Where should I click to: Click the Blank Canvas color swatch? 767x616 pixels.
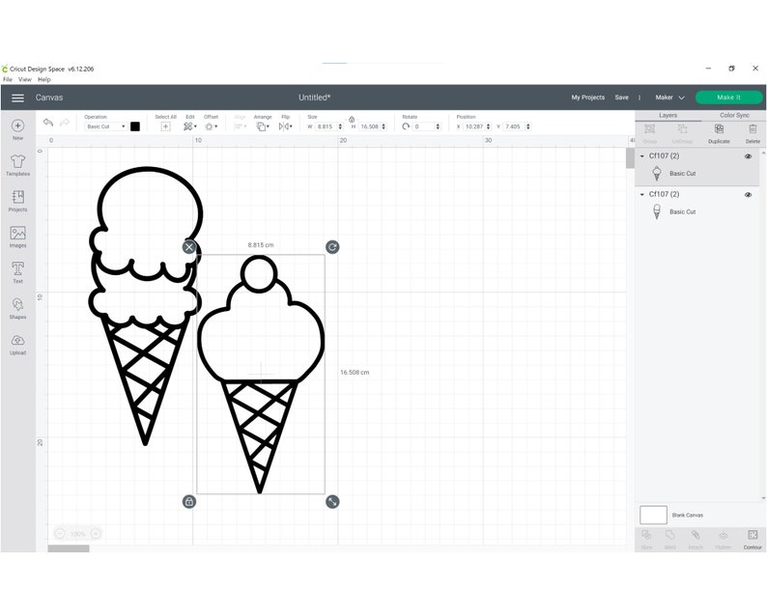coord(653,516)
